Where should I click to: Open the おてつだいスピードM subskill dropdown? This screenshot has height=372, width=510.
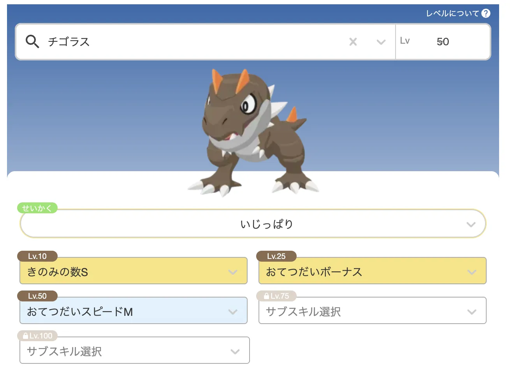point(134,310)
